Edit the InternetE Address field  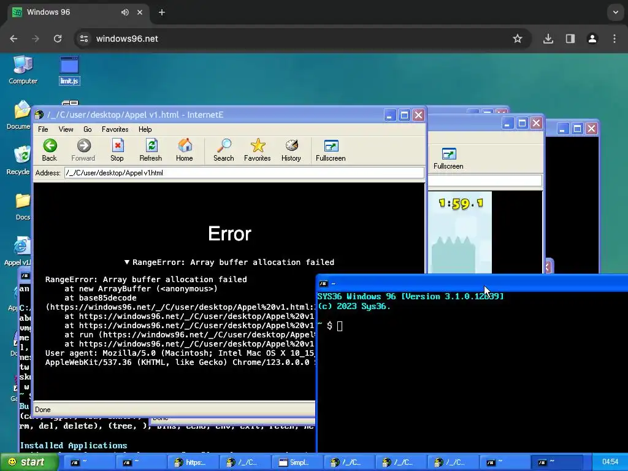[x=244, y=173]
